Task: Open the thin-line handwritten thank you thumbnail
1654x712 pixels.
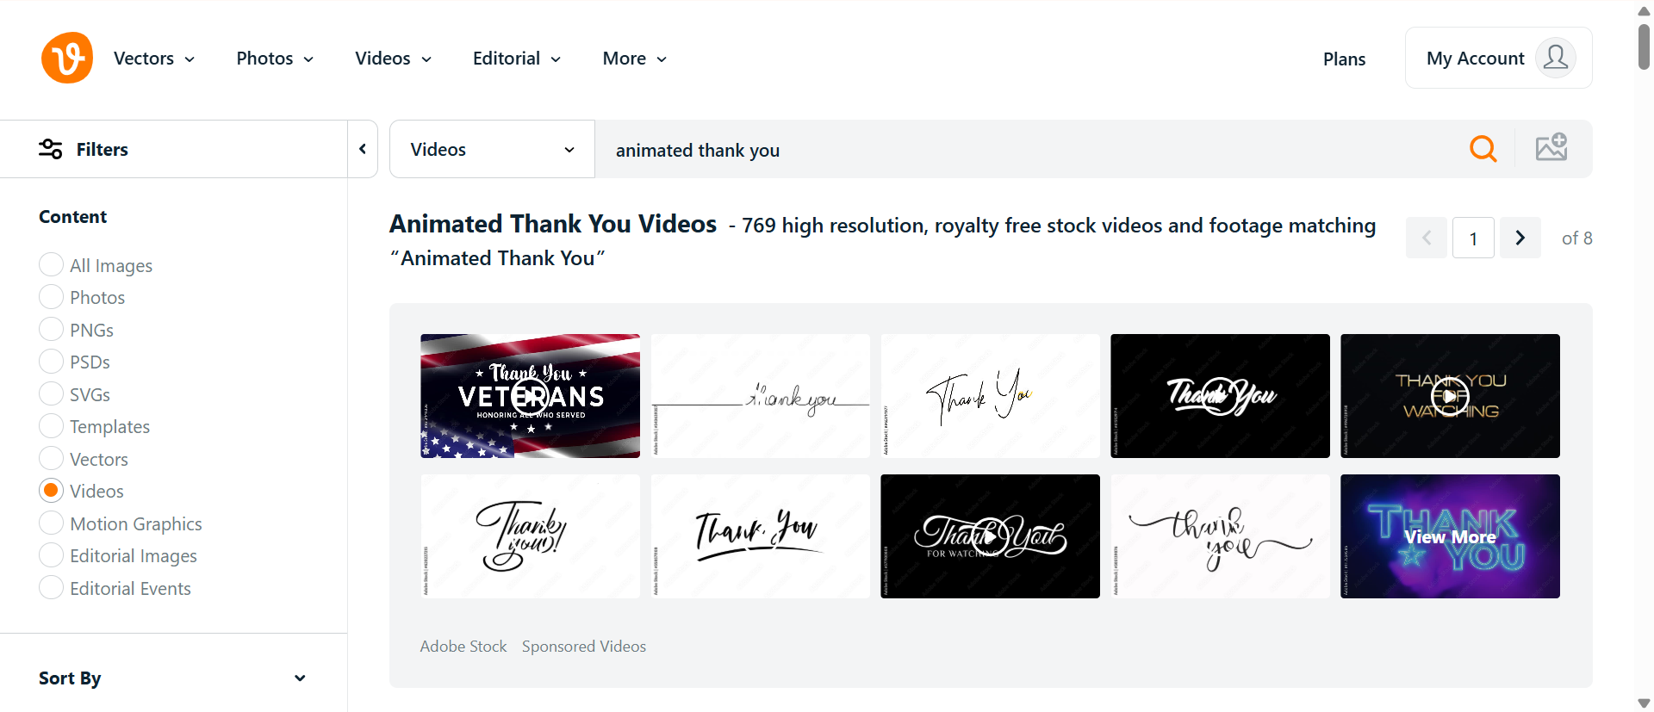Action: pos(760,396)
